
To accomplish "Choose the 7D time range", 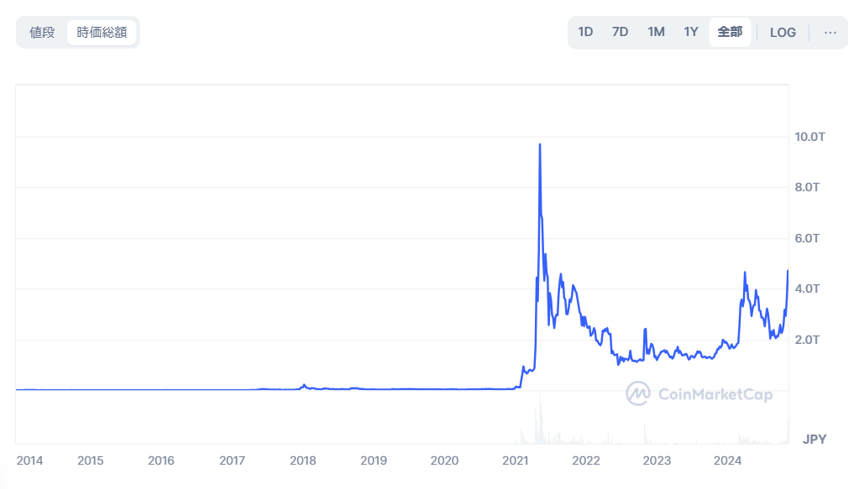I will [x=620, y=33].
